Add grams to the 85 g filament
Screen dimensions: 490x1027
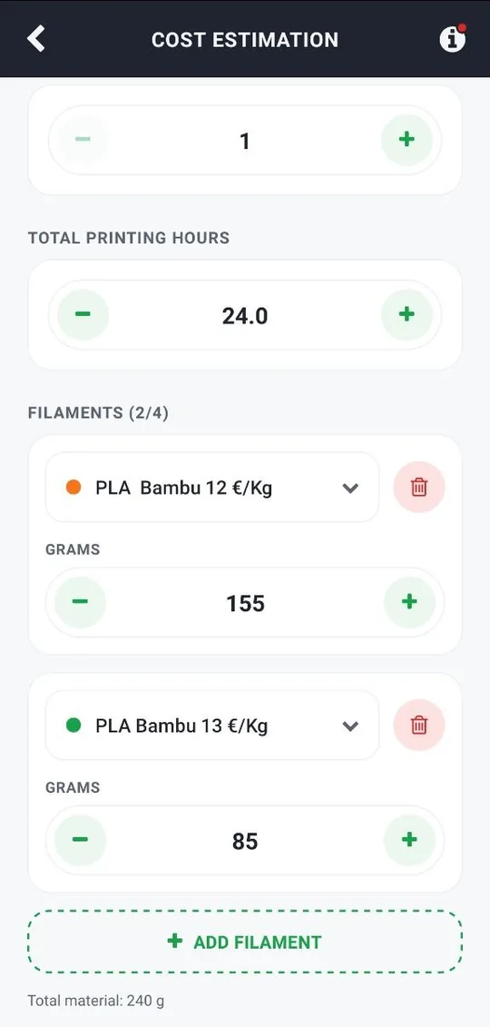point(409,840)
